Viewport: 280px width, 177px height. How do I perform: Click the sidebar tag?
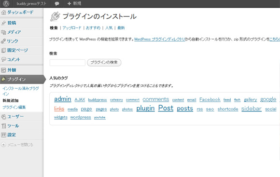coord(251,109)
